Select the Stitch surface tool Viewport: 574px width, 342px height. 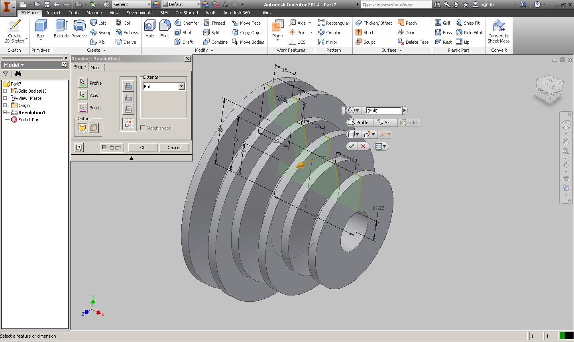[x=365, y=33]
